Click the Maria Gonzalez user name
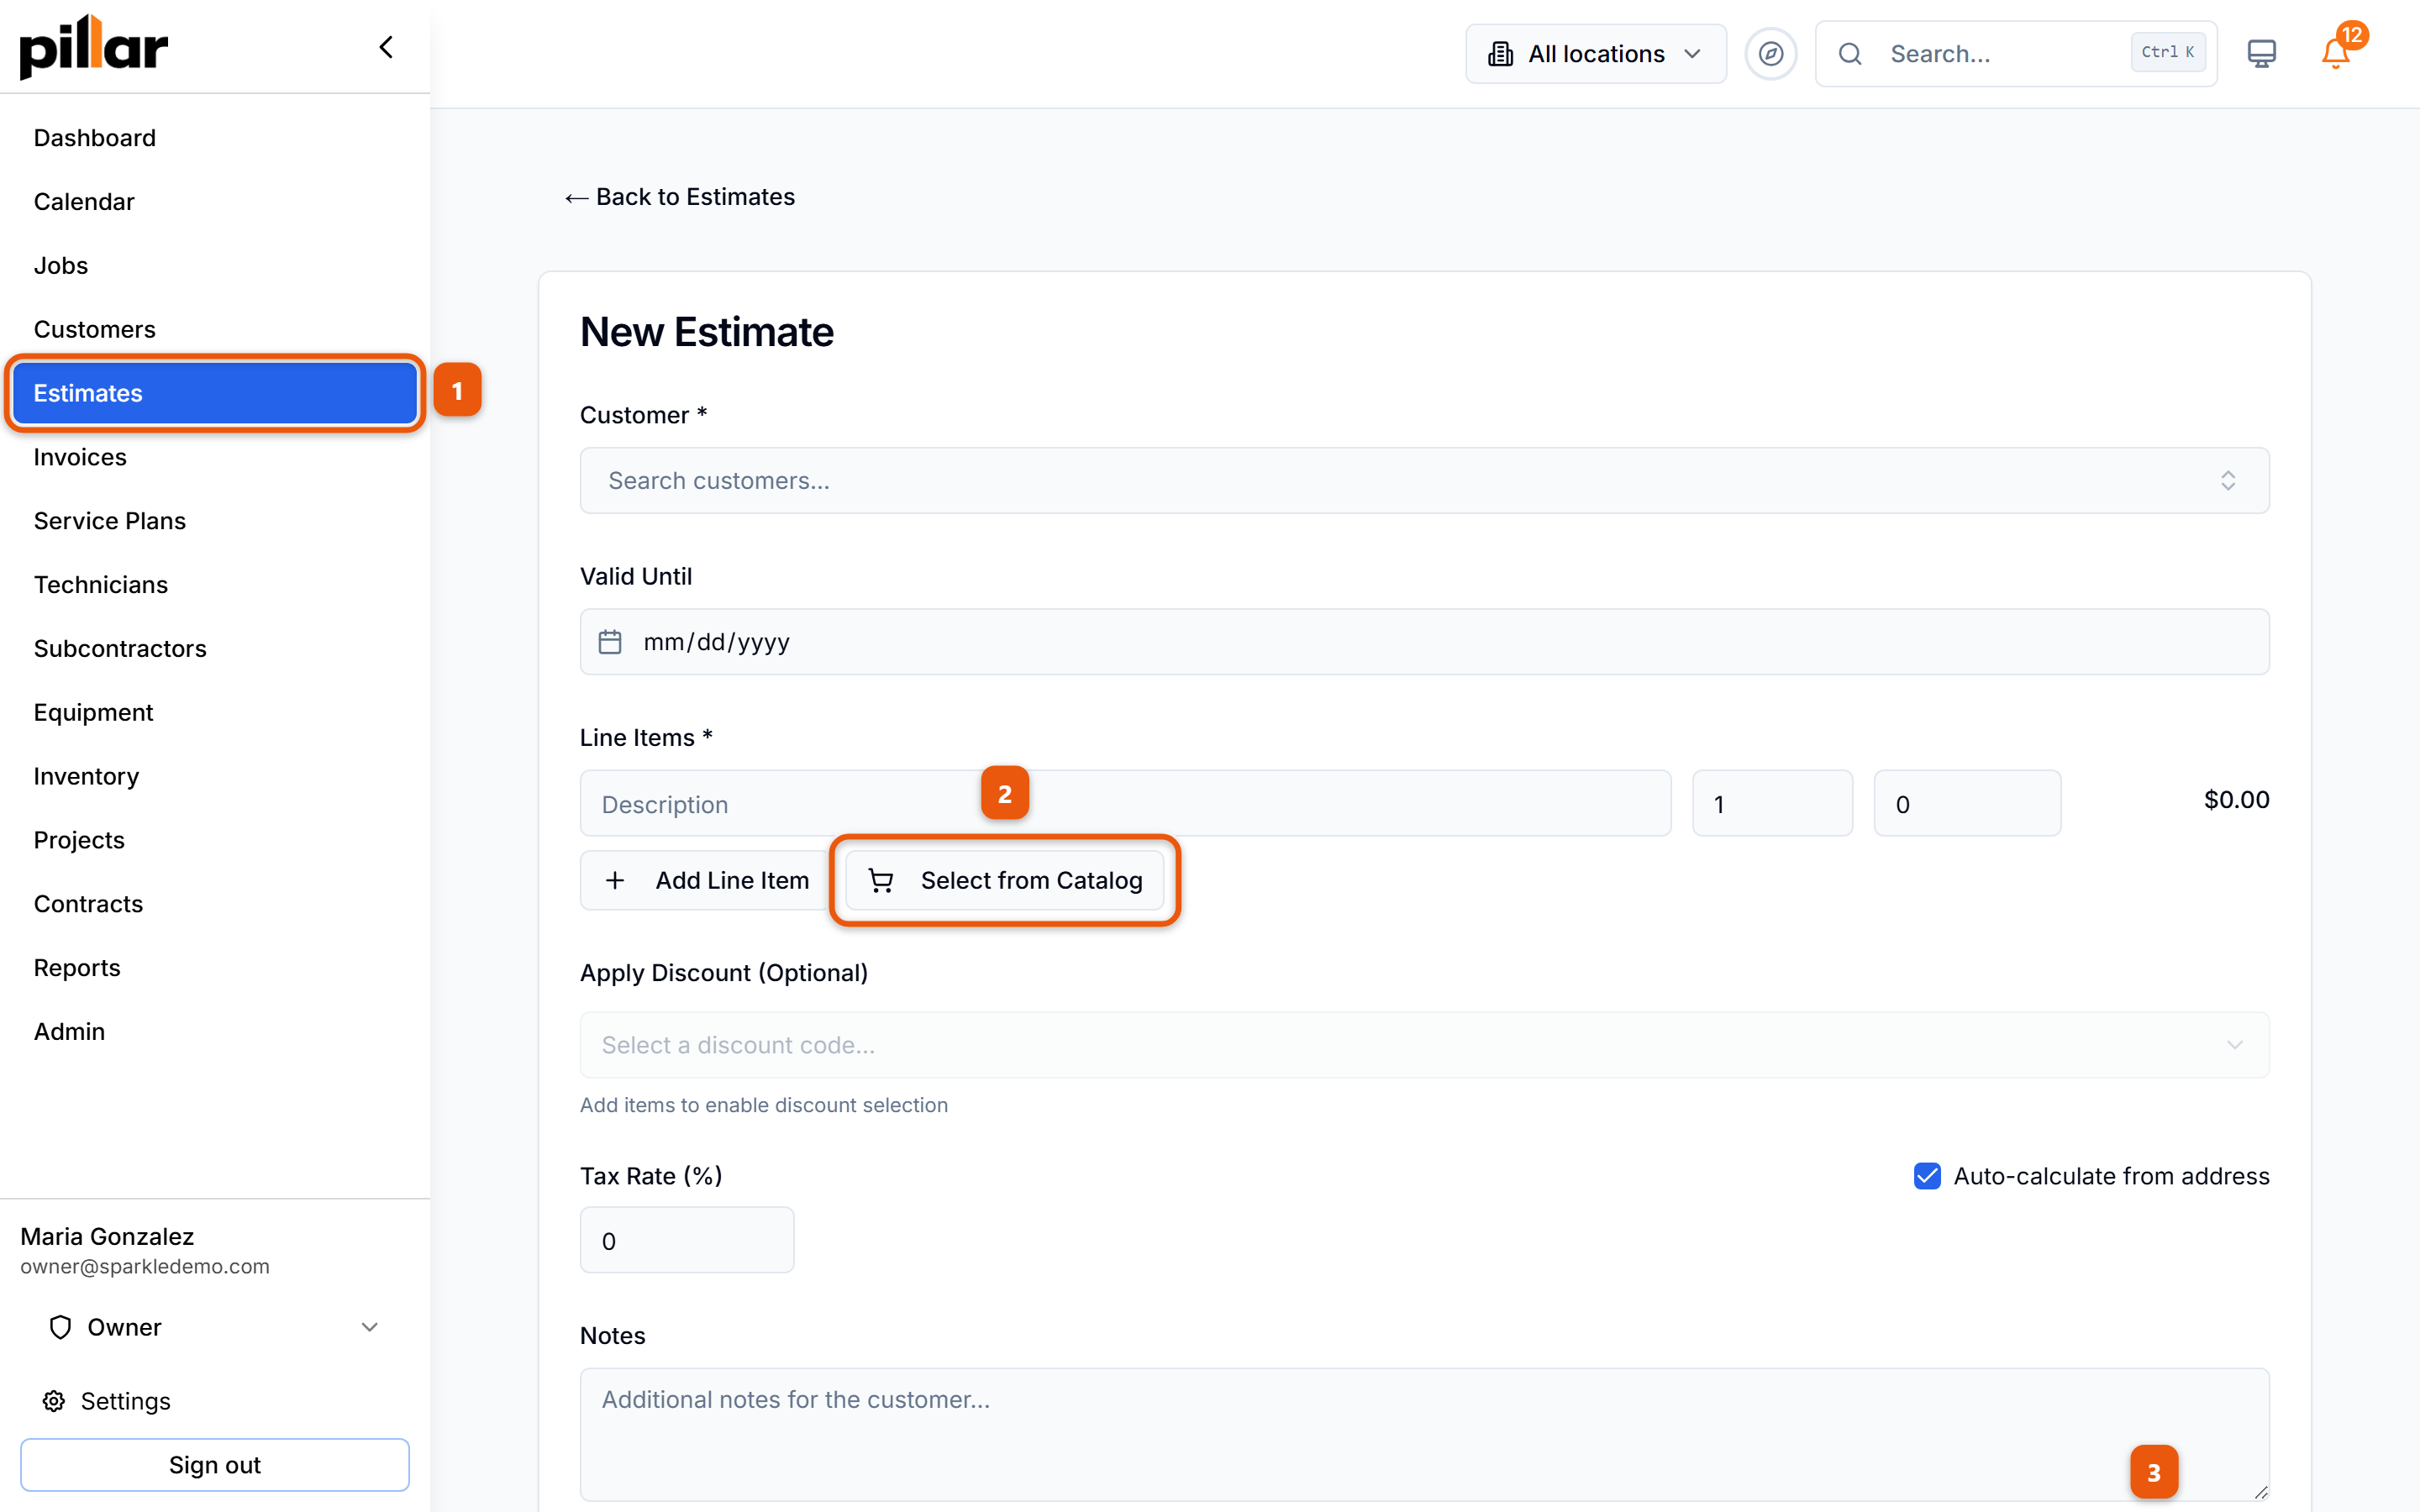Image resolution: width=2420 pixels, height=1512 pixels. [107, 1237]
